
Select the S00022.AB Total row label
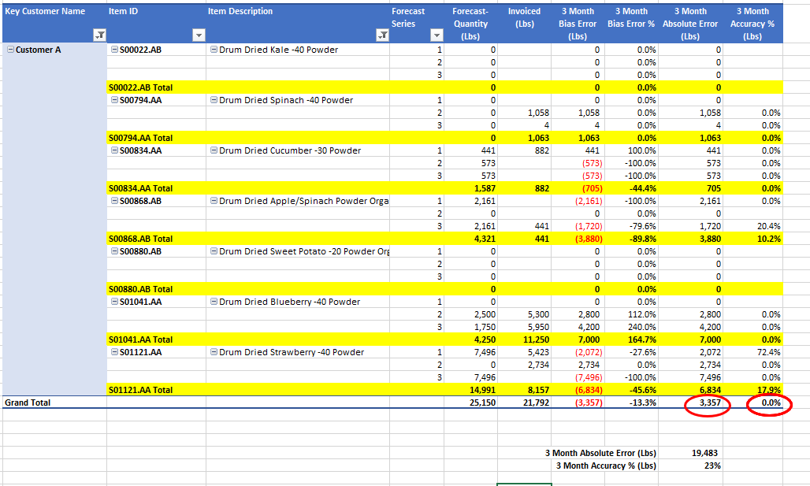coord(140,87)
